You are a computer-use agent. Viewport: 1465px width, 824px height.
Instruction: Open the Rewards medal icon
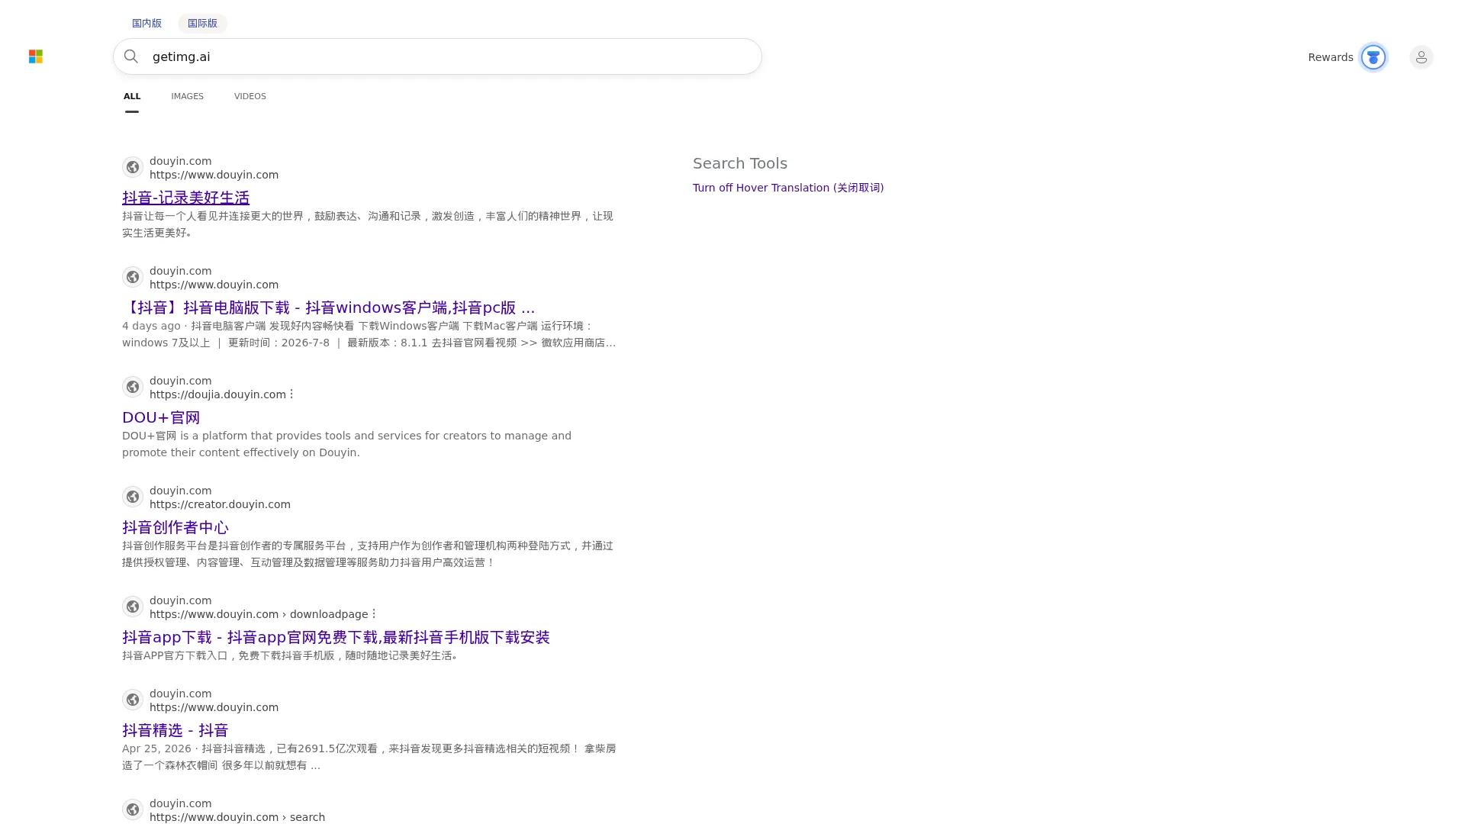coord(1373,57)
